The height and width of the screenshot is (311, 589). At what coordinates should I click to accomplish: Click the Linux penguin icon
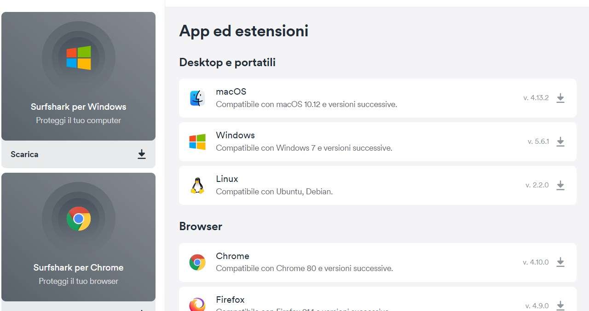(197, 186)
